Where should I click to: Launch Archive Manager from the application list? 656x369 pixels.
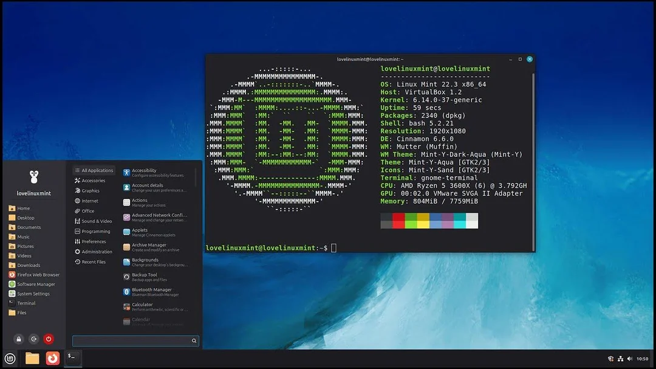(149, 246)
